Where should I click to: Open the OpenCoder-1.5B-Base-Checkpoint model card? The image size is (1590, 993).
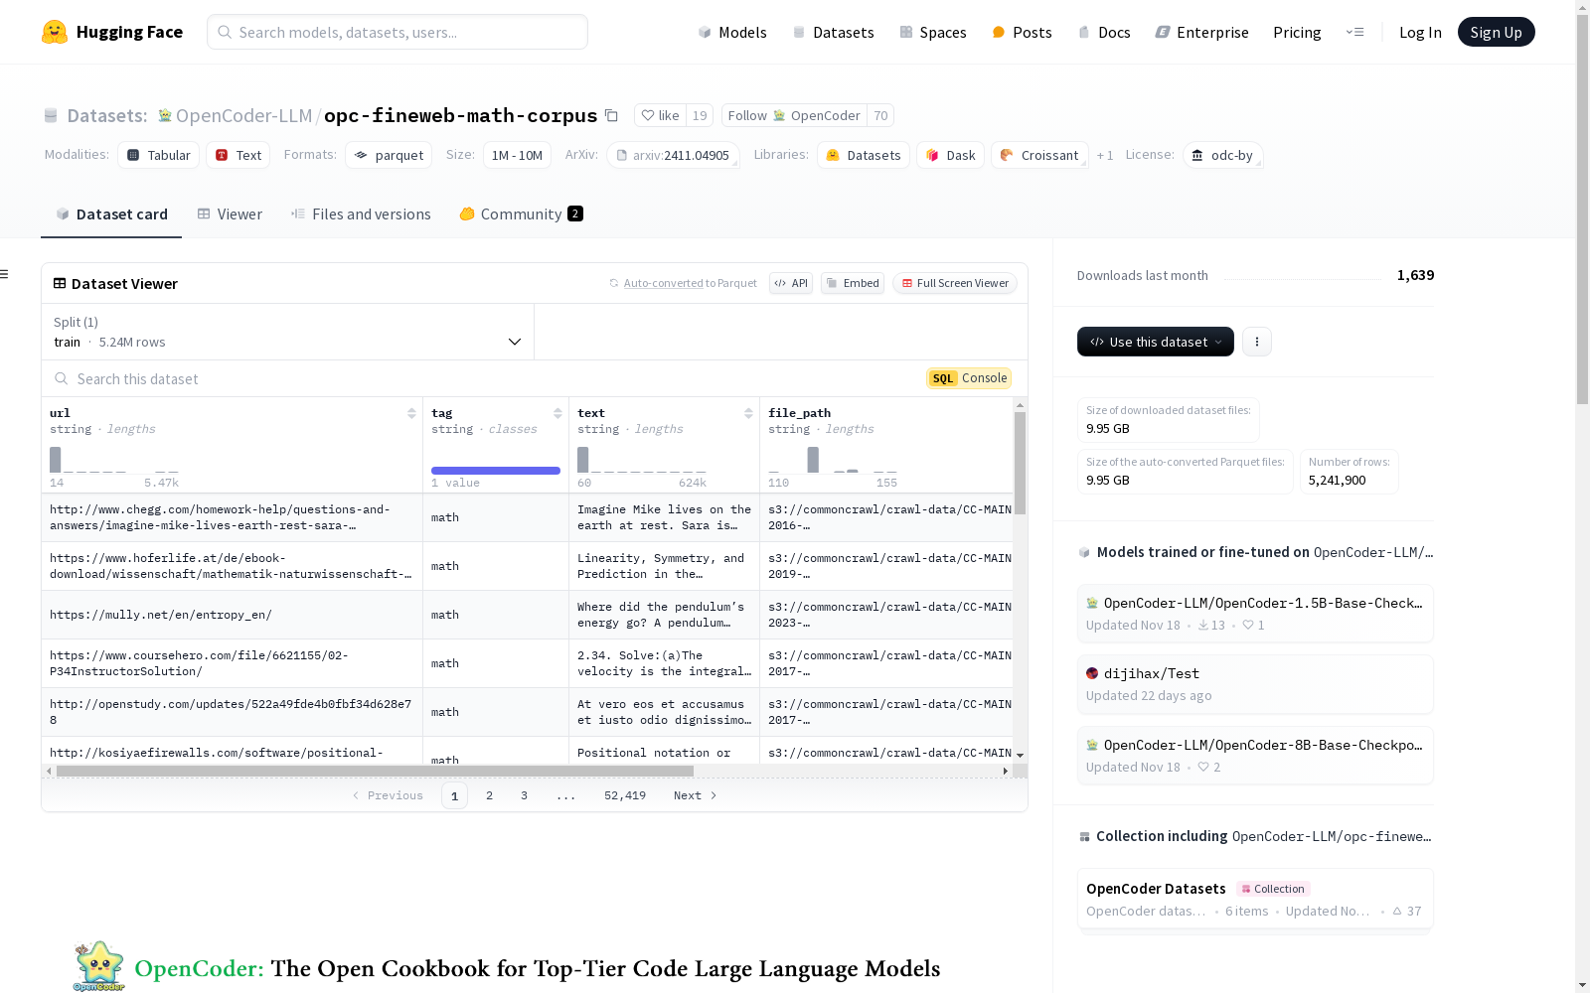(x=1255, y=614)
